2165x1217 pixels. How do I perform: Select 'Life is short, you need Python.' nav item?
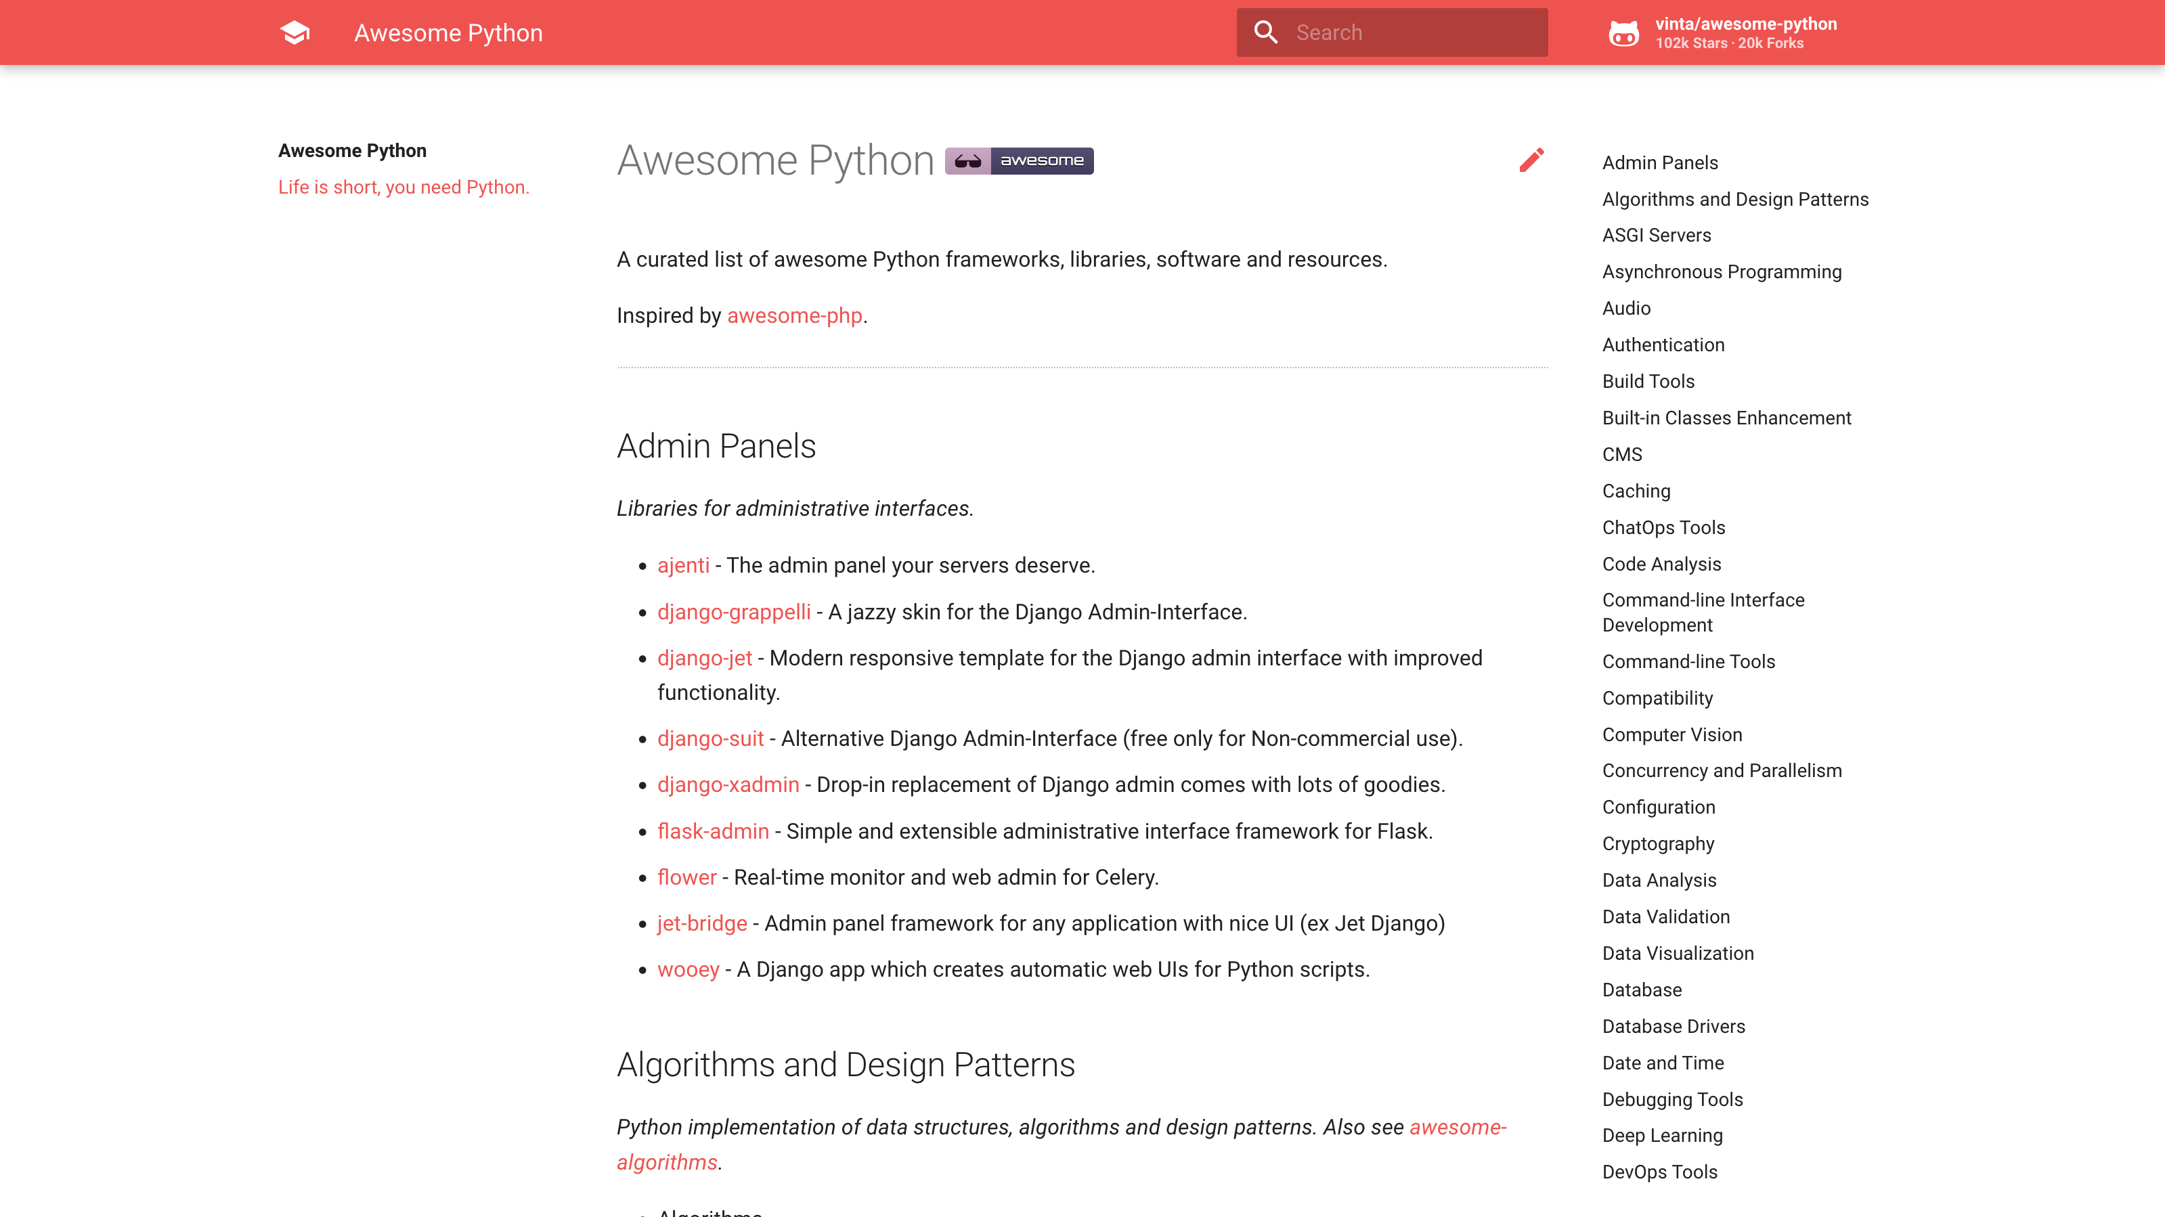(403, 187)
